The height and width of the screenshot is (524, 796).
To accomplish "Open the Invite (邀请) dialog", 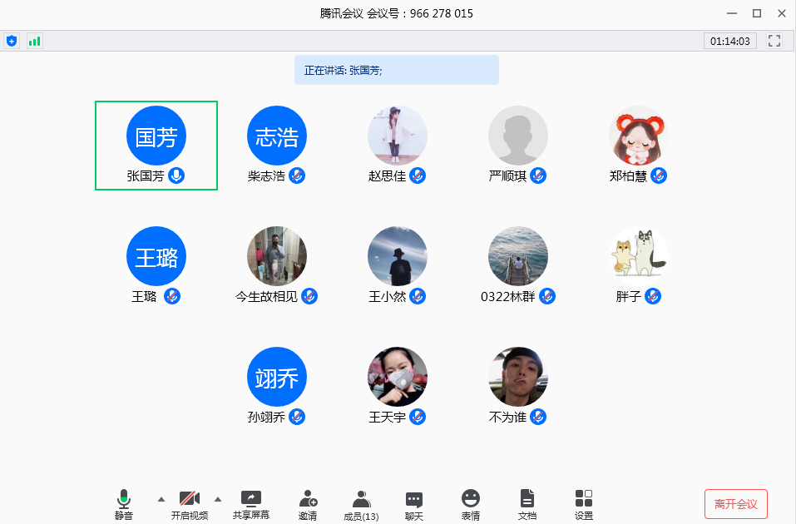I will [x=308, y=504].
